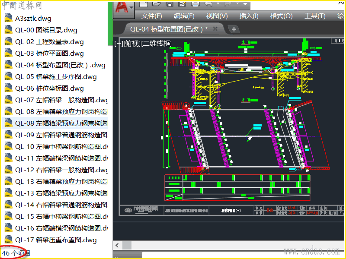346x259 pixels.
Task: Open the Customize Quick Access Toolbar dropdown
Action: point(245,4)
